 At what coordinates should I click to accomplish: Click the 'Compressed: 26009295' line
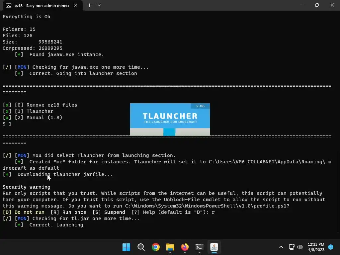coord(33,48)
